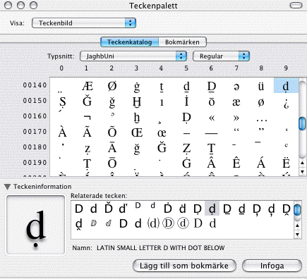Select the Ê glyph in row 00190

[236, 163]
